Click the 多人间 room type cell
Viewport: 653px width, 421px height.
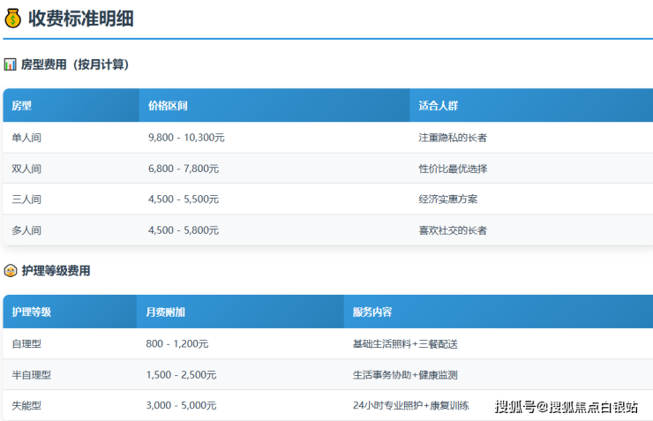coord(26,230)
